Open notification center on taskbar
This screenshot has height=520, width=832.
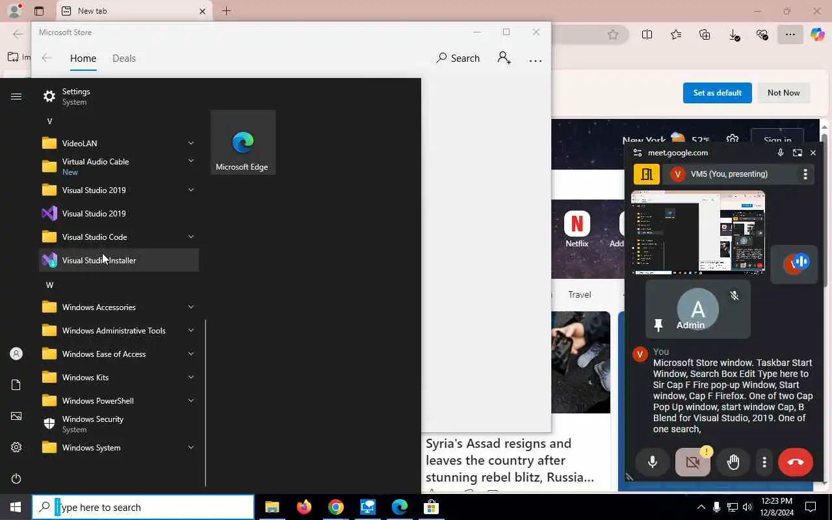(811, 507)
